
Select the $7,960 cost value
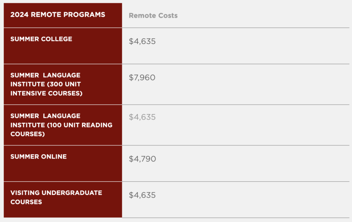coord(142,77)
